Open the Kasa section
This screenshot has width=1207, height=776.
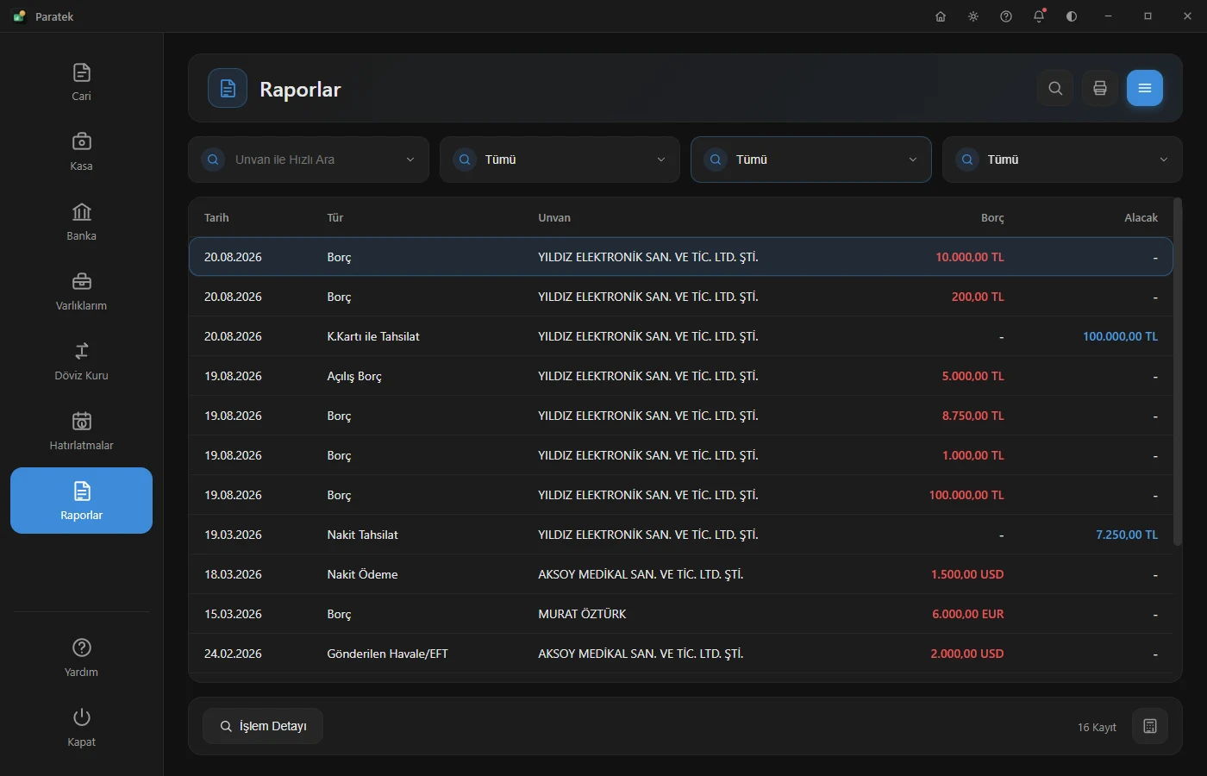tap(81, 153)
